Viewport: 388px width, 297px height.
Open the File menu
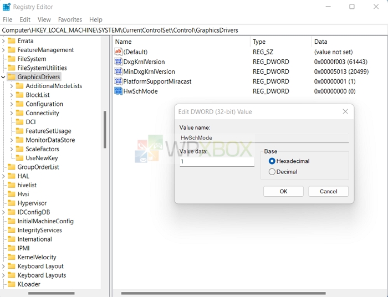(7, 19)
